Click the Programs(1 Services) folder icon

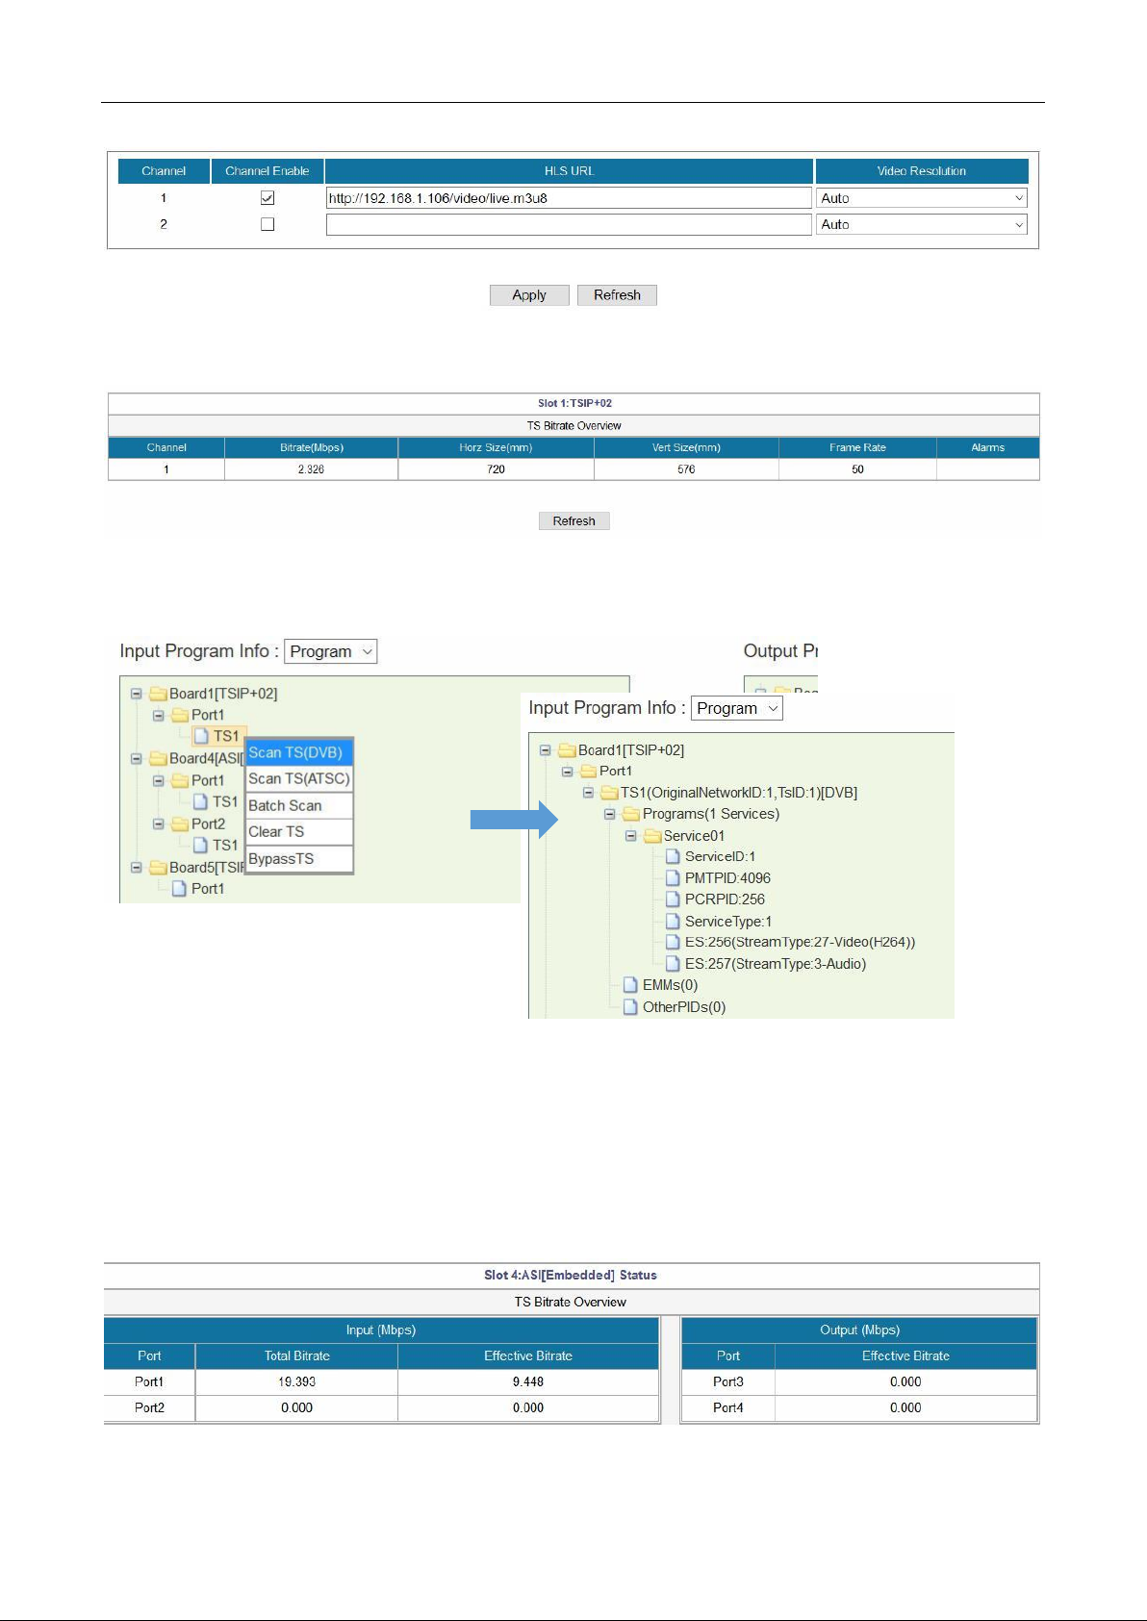click(x=630, y=814)
